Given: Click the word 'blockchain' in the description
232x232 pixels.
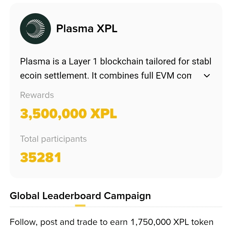Looking at the screenshot, I should coord(121,61).
